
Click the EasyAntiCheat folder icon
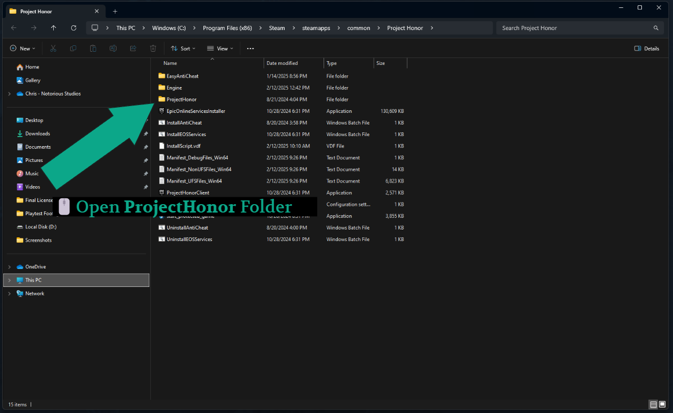(x=162, y=76)
